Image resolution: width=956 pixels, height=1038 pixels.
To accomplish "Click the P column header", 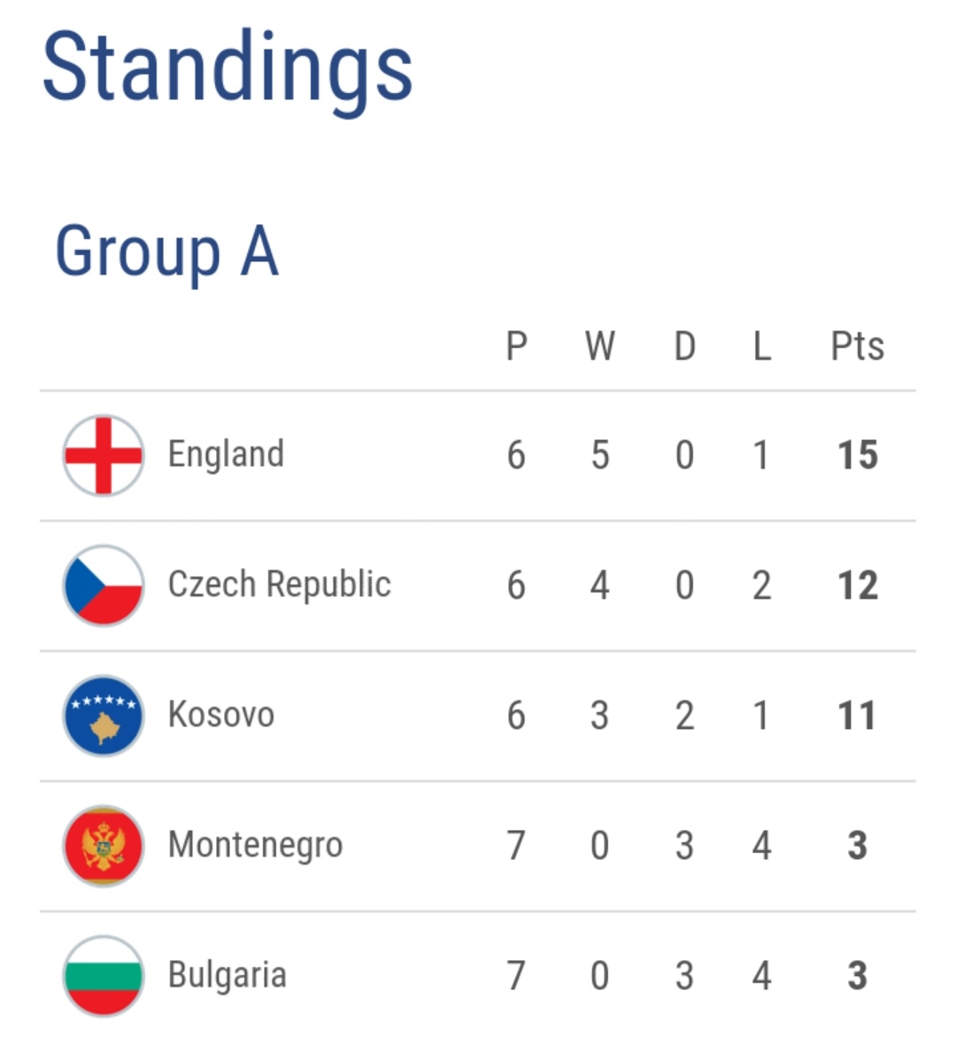I will click(x=516, y=346).
